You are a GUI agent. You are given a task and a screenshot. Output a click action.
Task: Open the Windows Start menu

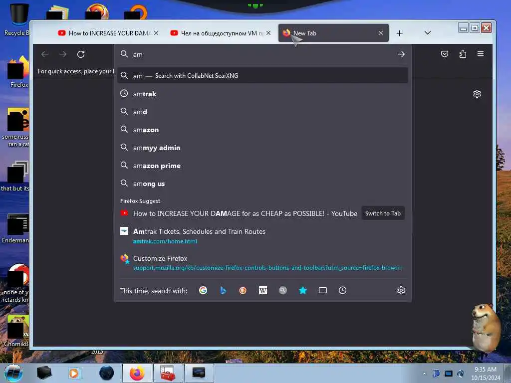point(13,373)
